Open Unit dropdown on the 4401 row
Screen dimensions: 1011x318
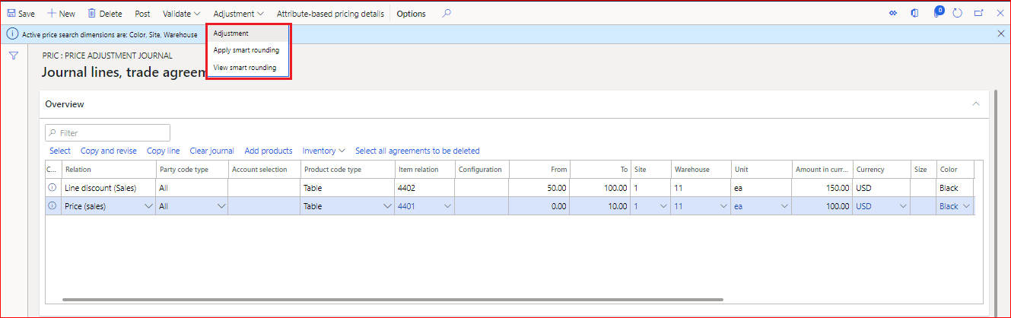click(784, 206)
